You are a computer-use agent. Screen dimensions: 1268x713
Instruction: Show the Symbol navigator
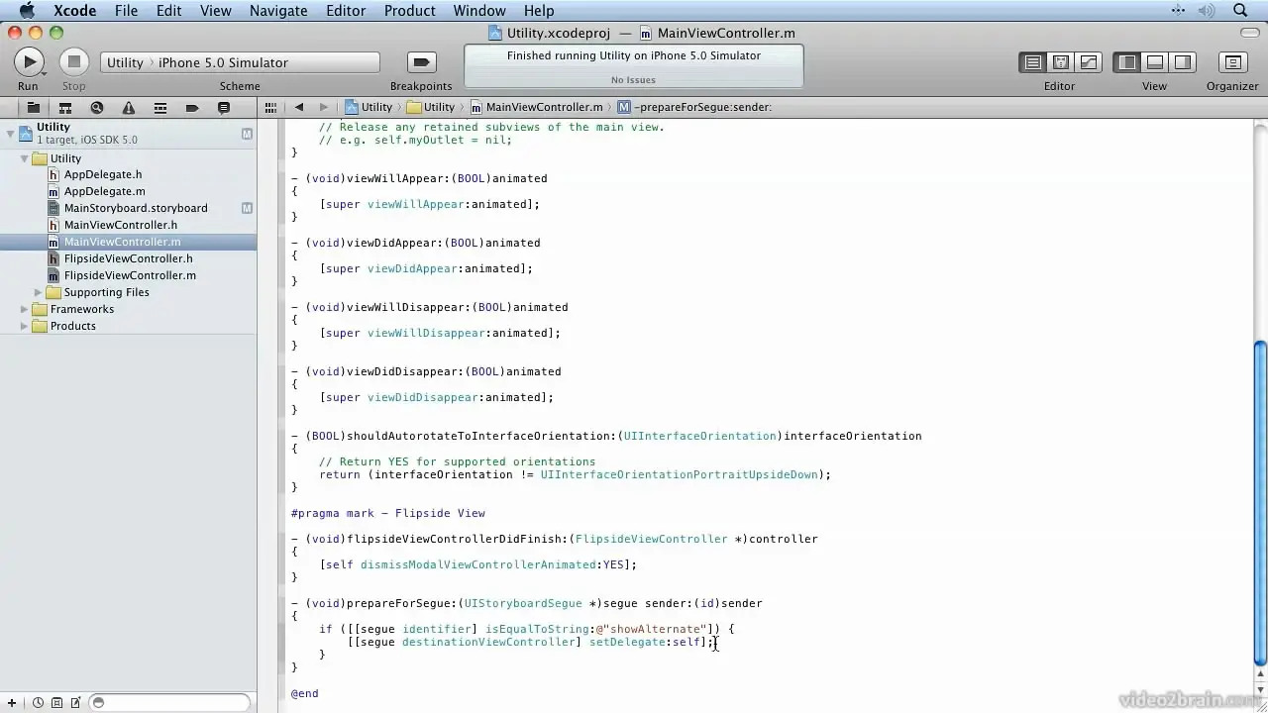click(64, 107)
